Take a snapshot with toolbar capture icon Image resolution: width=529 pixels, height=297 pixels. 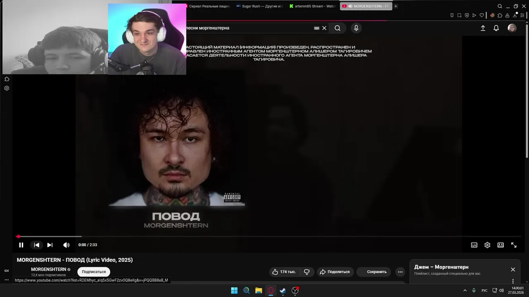[x=459, y=15]
